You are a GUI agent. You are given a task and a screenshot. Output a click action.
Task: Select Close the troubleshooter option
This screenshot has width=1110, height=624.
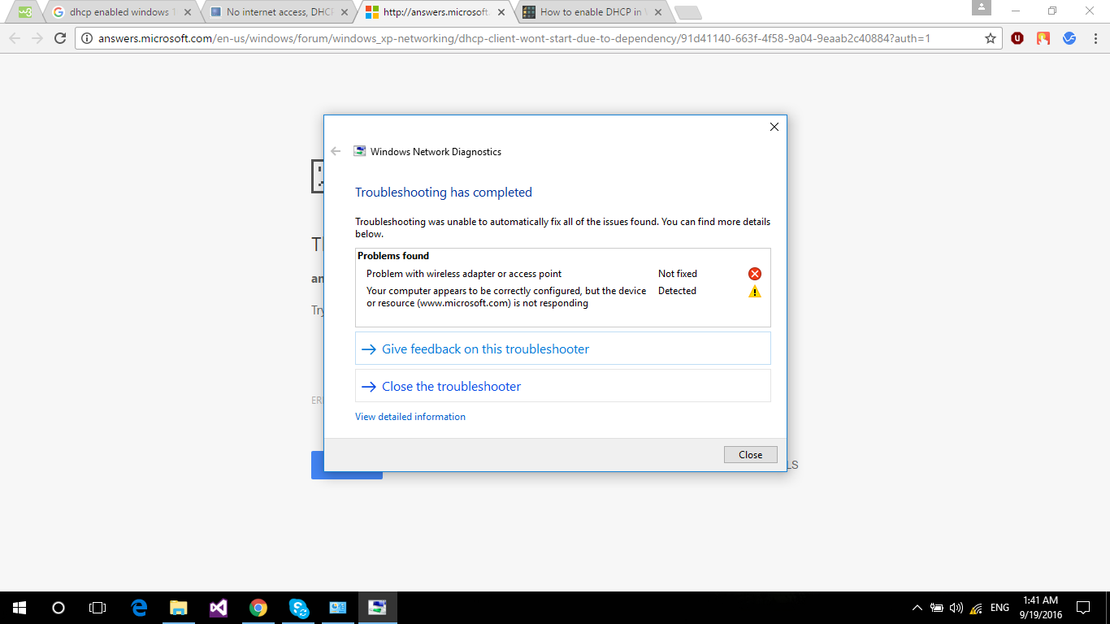pyautogui.click(x=563, y=386)
